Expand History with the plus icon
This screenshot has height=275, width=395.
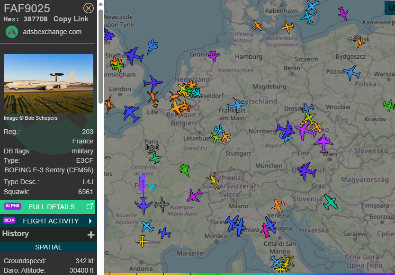click(91, 235)
